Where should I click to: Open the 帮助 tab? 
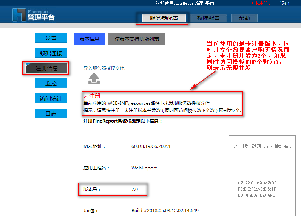pos(244,18)
